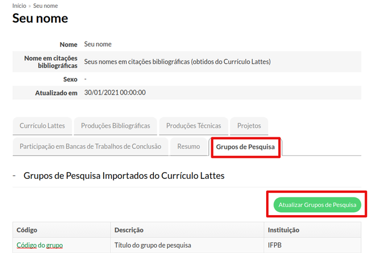This screenshot has width=373, height=253.
Task: Go to the Projetos tab
Action: pos(249,126)
